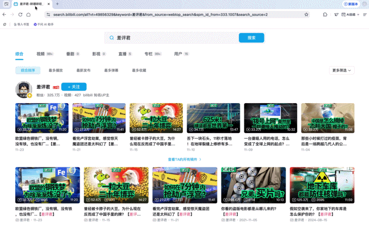The width and height of the screenshot is (369, 231).
Task: Click uploader 差评君 · 2024-08-15
Action: pos(308,220)
